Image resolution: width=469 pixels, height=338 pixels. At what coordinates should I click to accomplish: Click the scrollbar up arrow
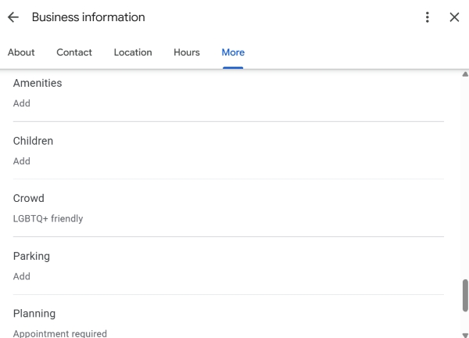pos(465,74)
